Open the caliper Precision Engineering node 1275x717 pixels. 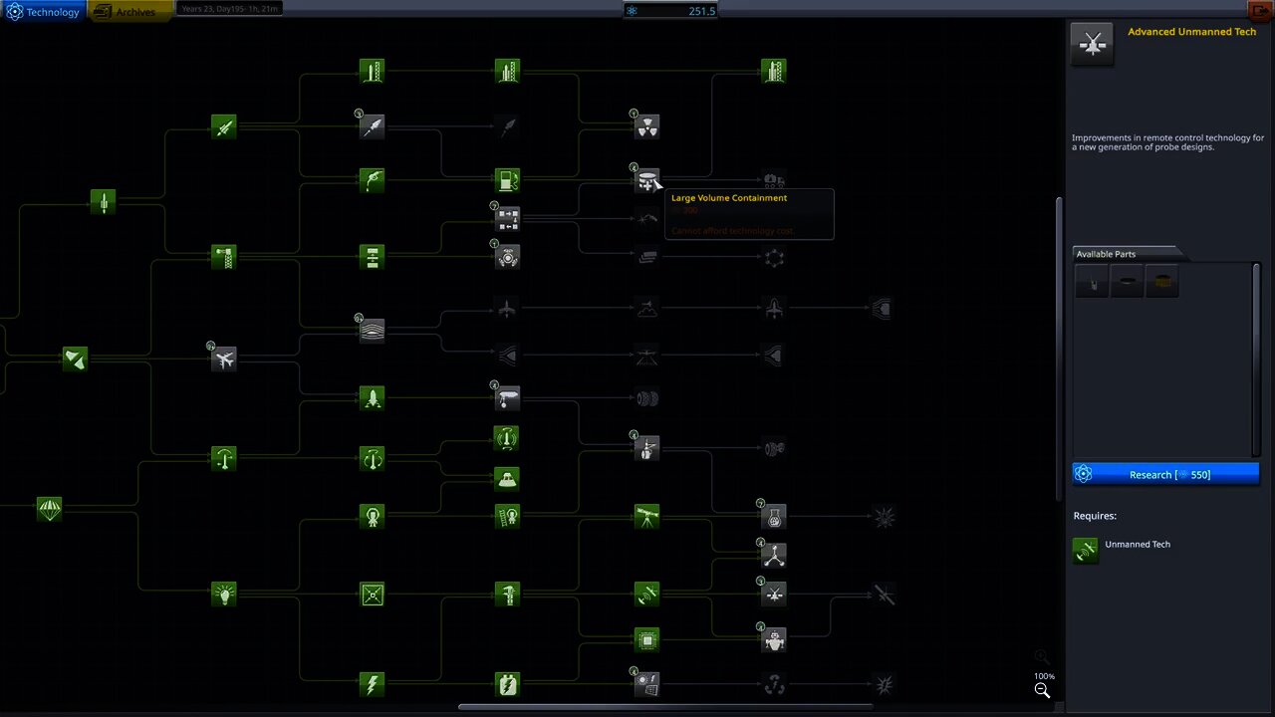point(507,595)
